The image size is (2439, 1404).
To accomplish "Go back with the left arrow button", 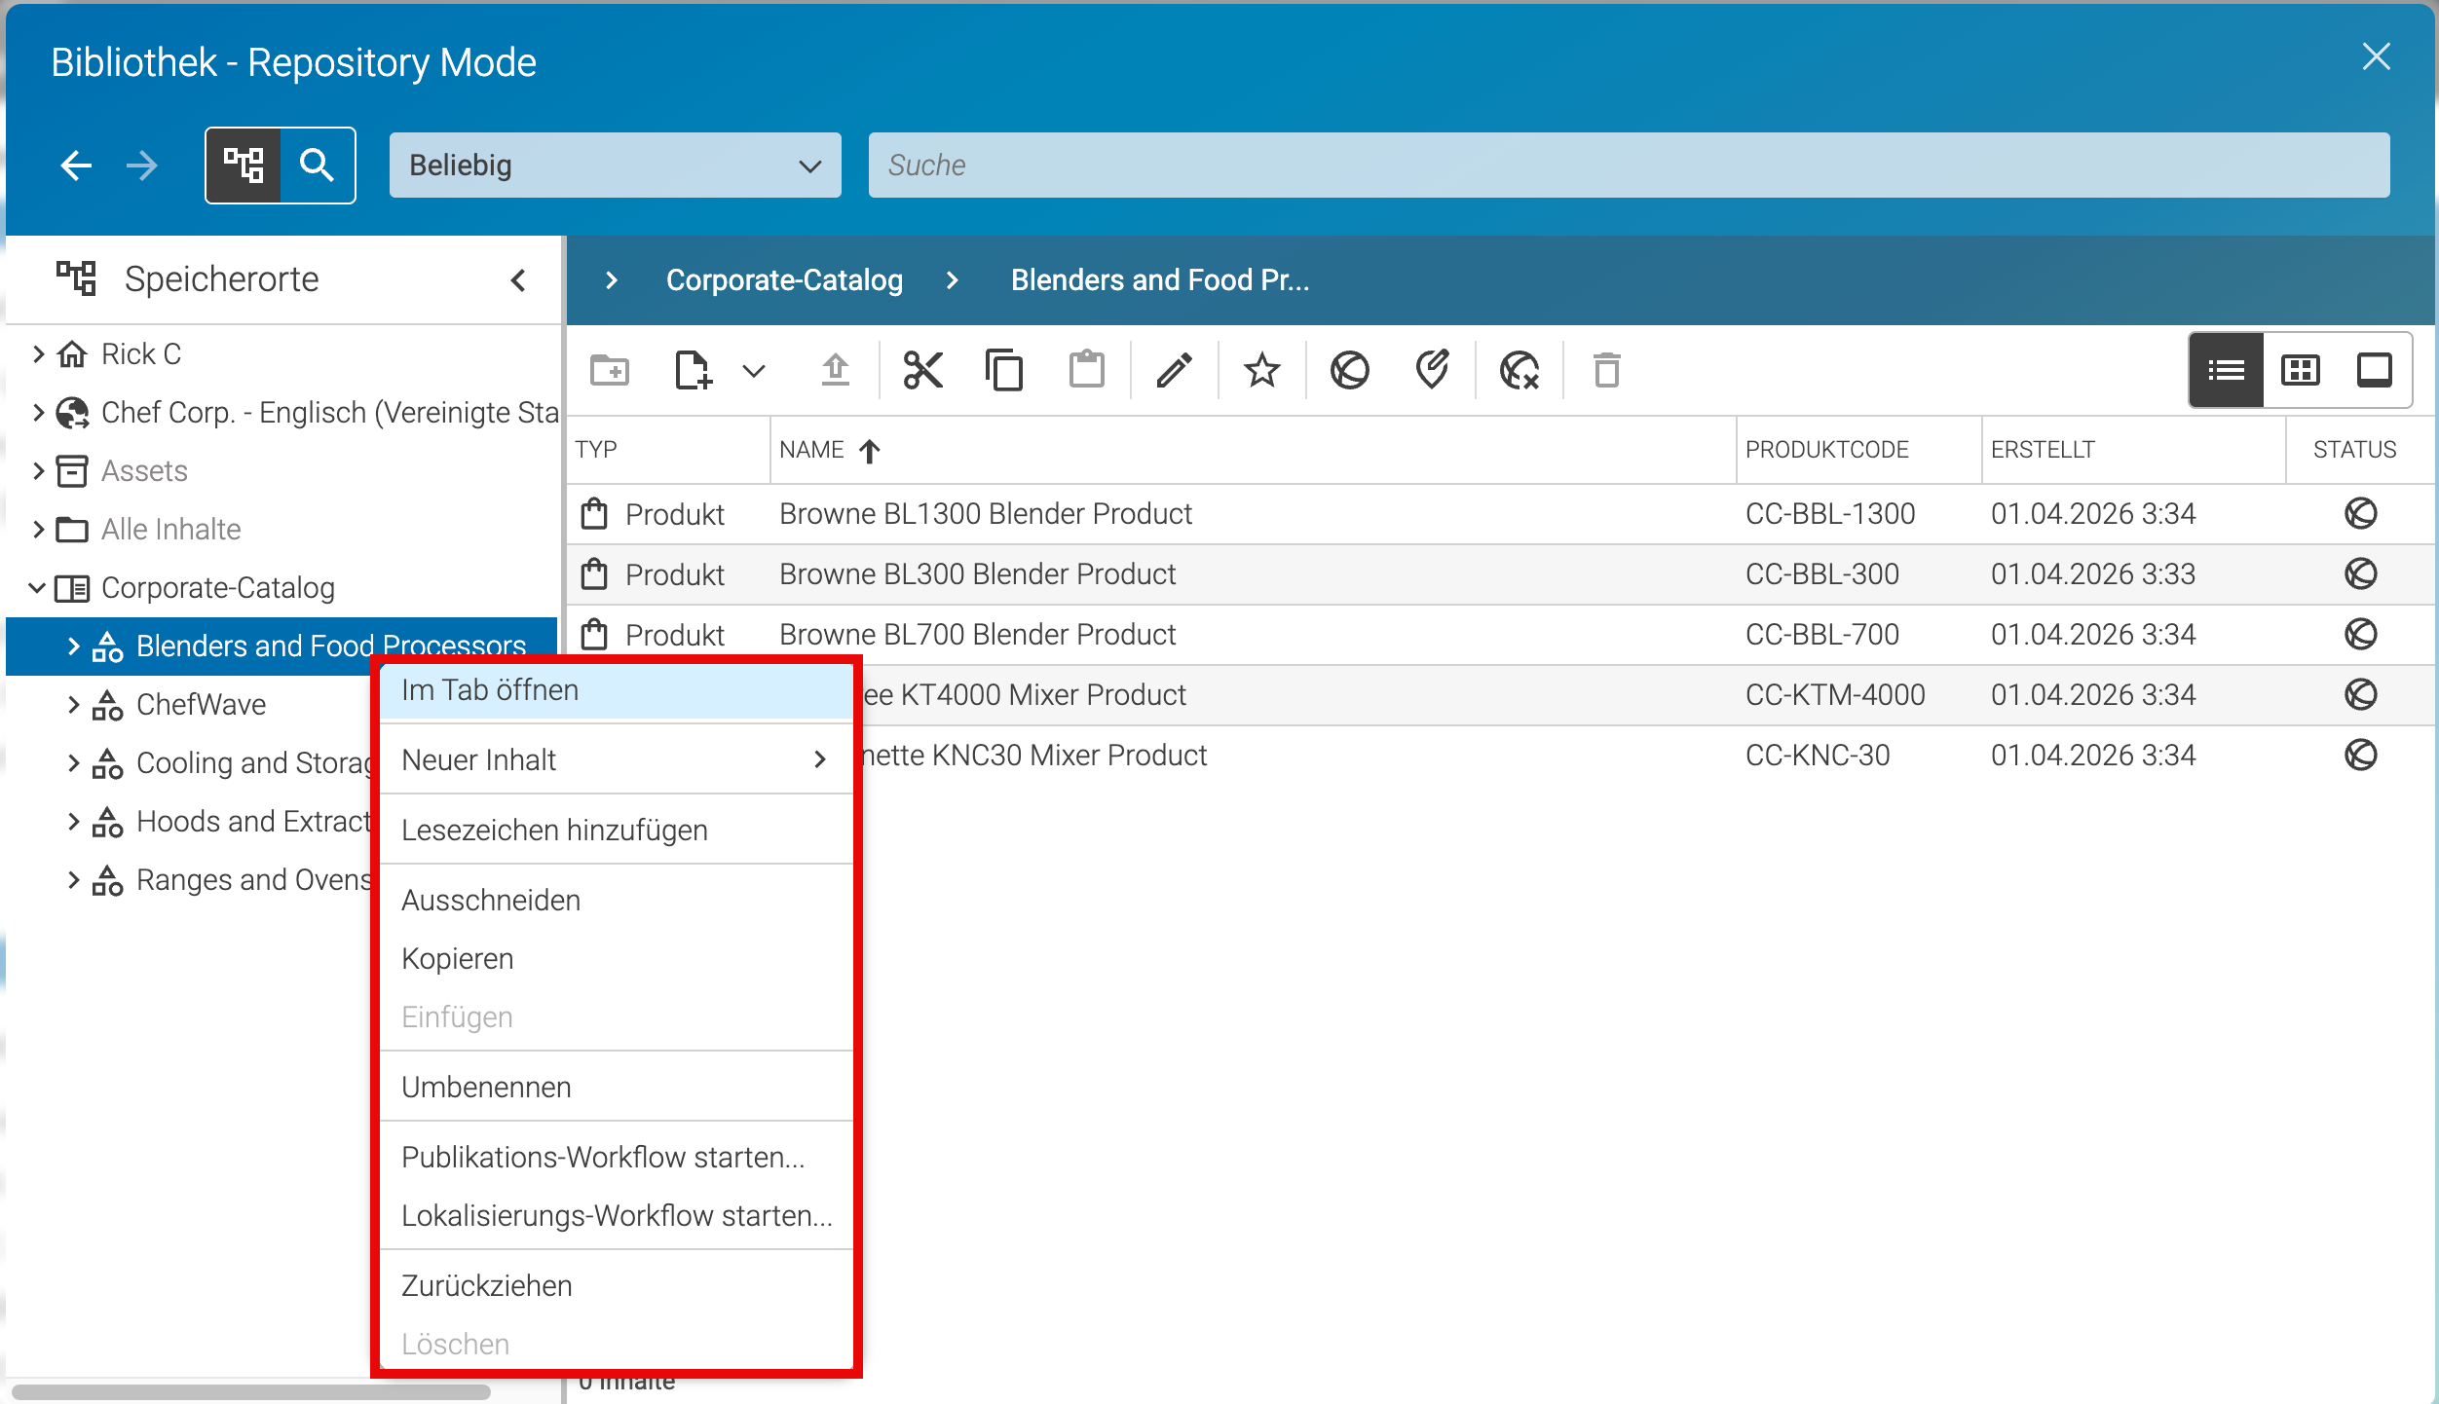I will coord(76,166).
